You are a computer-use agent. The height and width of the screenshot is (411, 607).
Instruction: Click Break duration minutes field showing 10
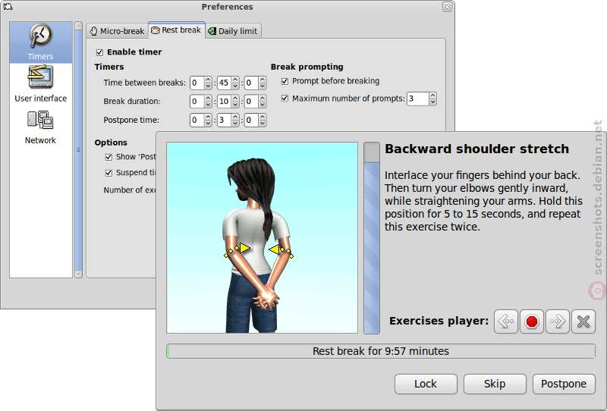[x=224, y=102]
